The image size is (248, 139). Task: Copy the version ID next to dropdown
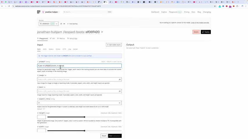[61, 24]
